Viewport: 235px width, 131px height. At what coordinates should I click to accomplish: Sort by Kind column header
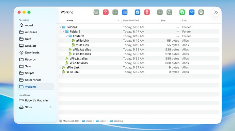point(185,21)
